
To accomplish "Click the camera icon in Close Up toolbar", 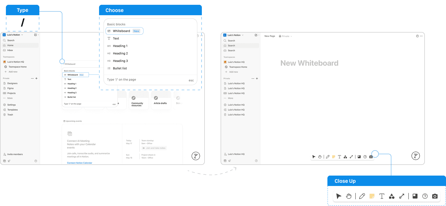I will [435, 196].
